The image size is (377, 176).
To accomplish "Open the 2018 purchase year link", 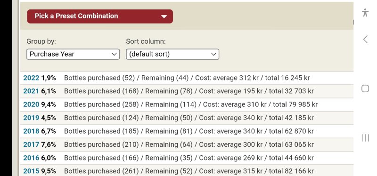I will tap(31, 131).
